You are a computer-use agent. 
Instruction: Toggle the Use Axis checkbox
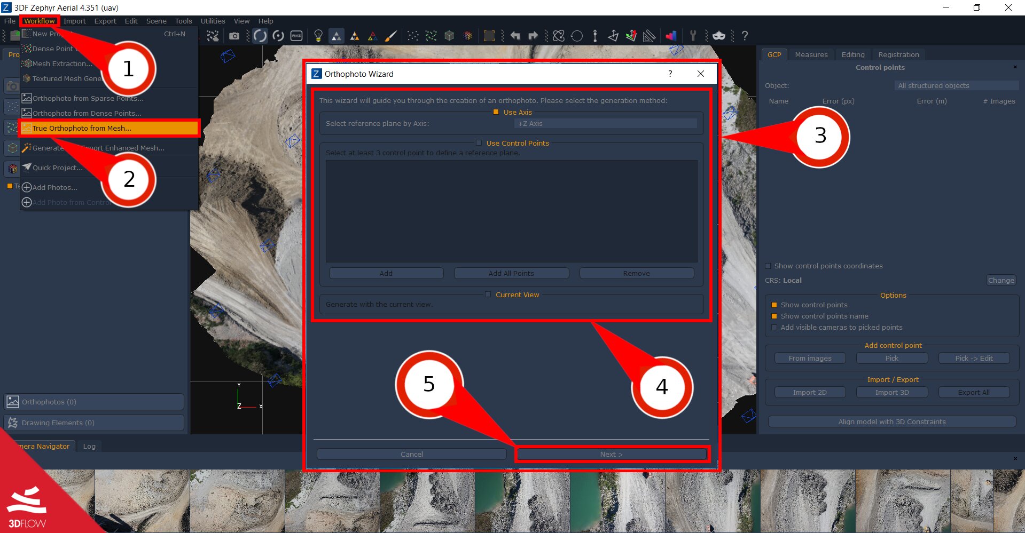click(496, 112)
